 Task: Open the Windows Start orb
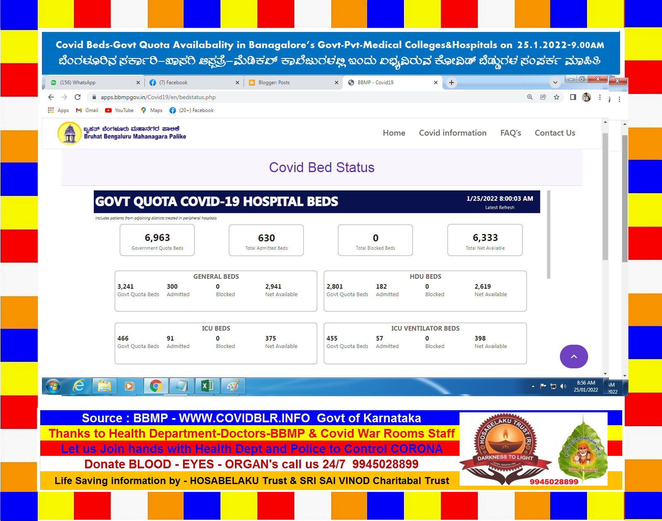[53, 386]
